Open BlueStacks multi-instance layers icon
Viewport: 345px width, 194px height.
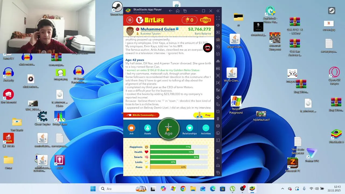(x=218, y=126)
